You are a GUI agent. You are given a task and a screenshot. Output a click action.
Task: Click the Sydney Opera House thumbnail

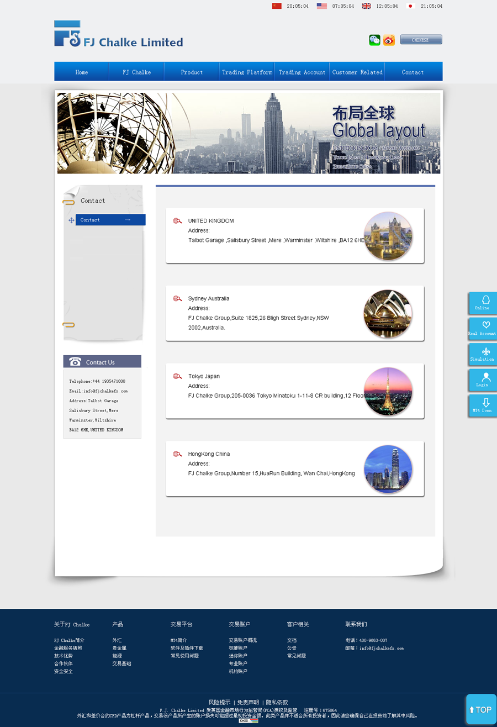388,314
